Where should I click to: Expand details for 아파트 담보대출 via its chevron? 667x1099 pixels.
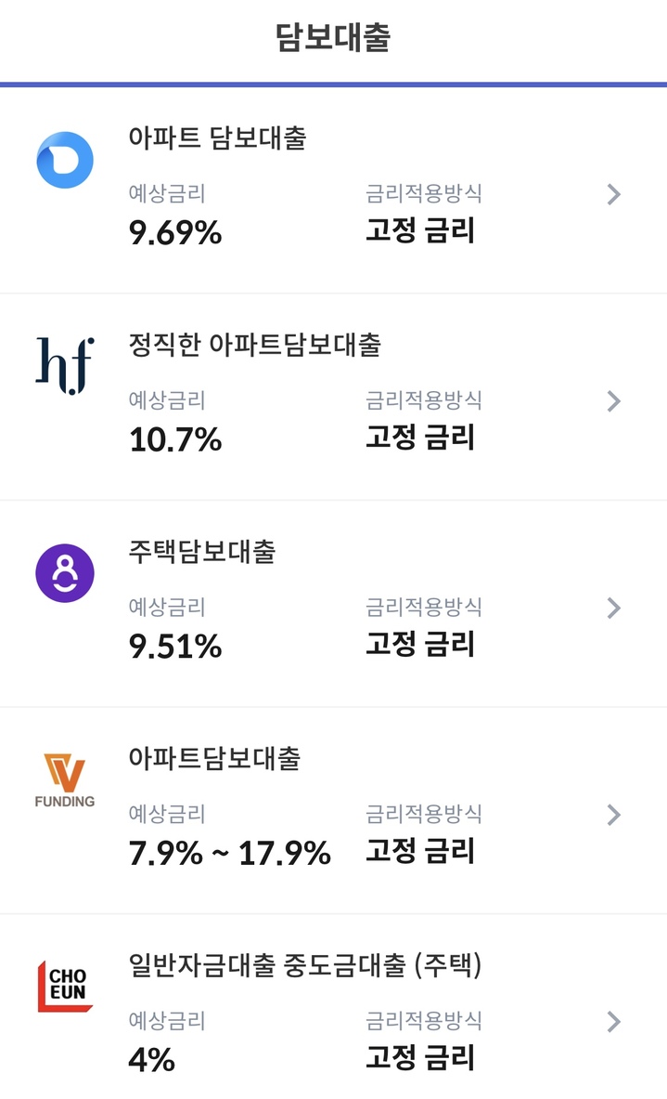click(x=613, y=194)
